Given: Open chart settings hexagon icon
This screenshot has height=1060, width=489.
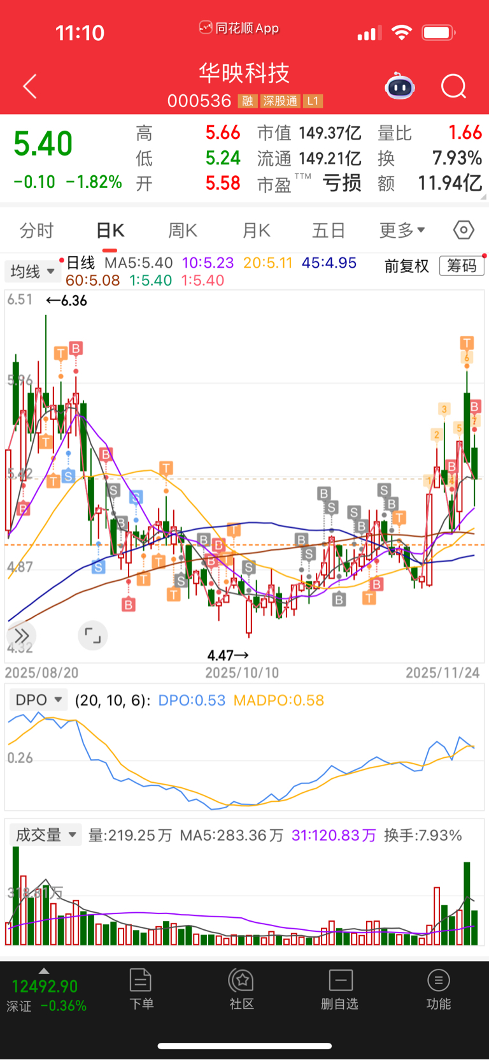Looking at the screenshot, I should pyautogui.click(x=464, y=230).
